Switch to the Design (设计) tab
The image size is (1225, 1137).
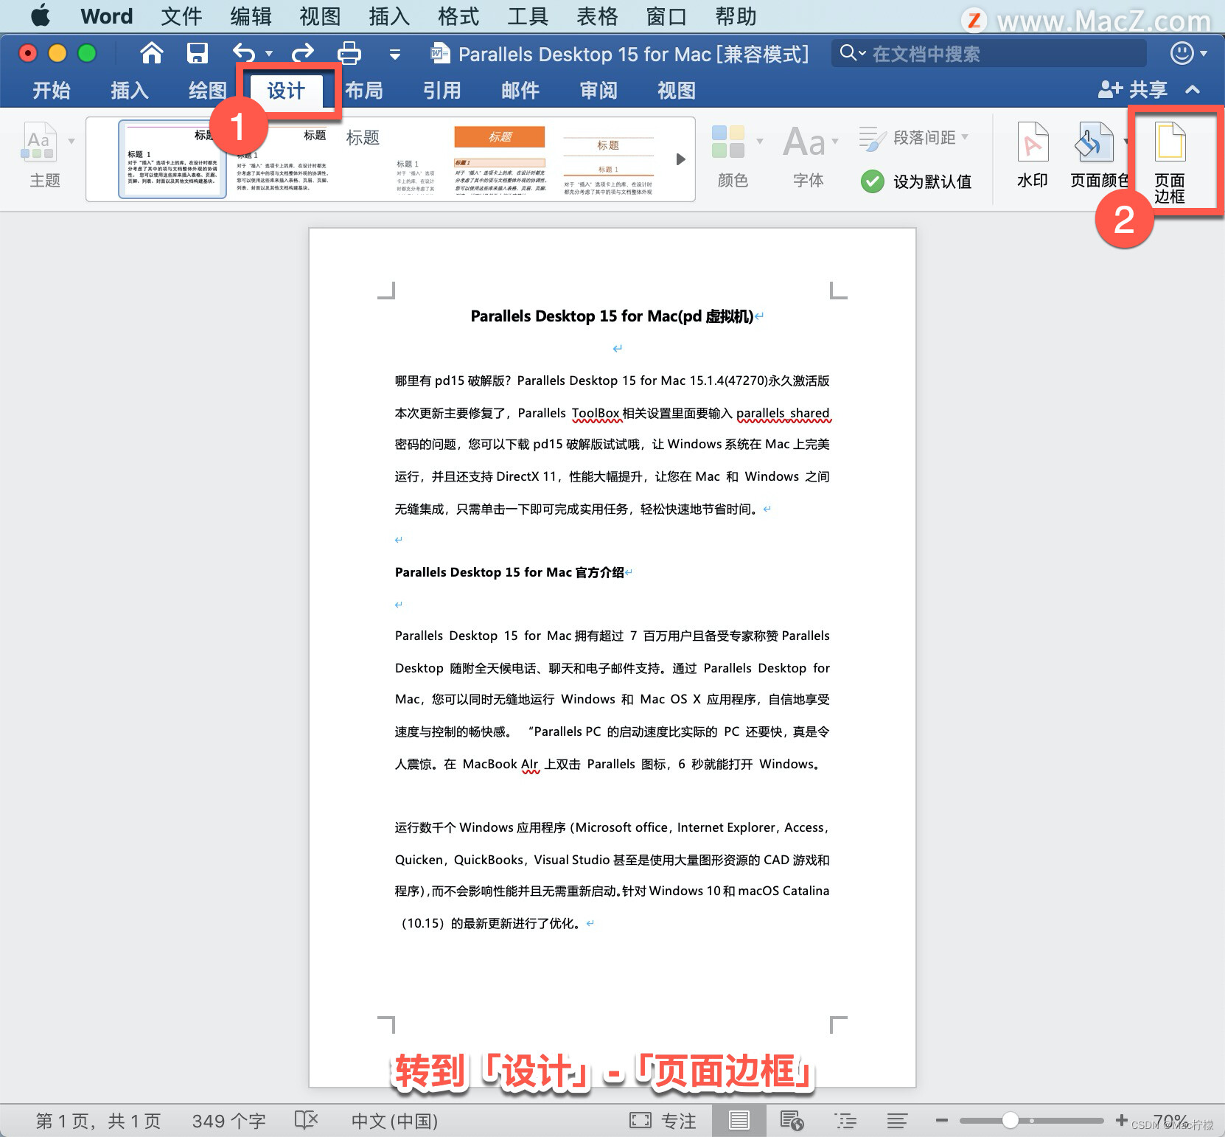[x=286, y=90]
